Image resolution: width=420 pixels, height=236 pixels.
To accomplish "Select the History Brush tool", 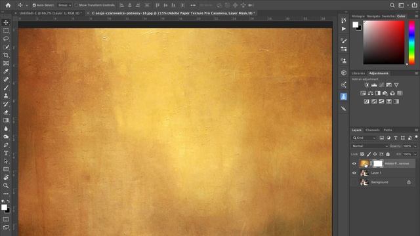I will [6, 104].
